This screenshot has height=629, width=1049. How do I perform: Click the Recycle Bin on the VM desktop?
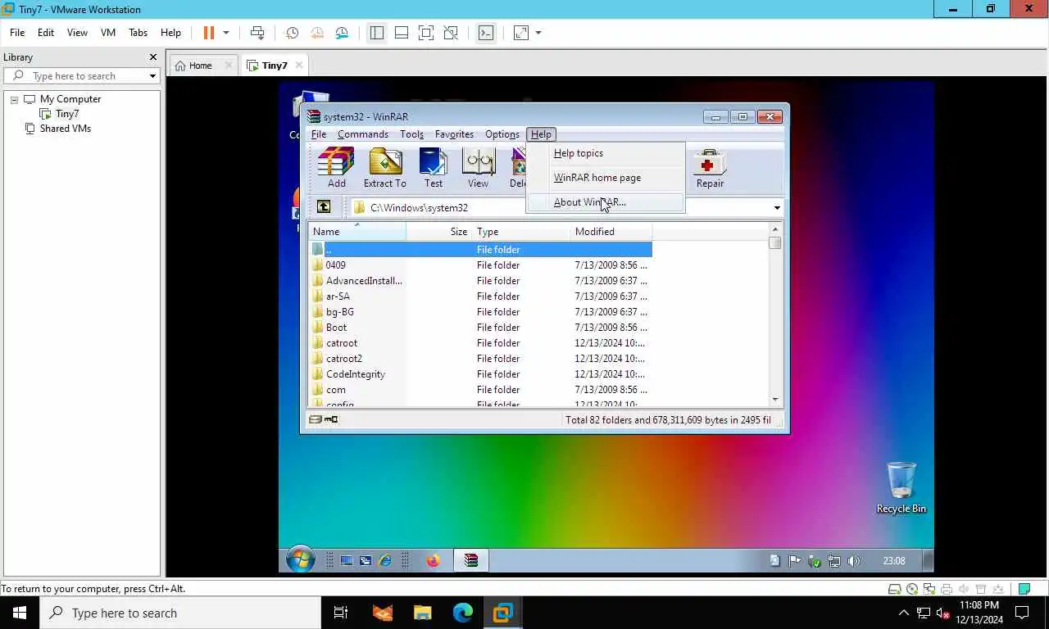tap(901, 488)
